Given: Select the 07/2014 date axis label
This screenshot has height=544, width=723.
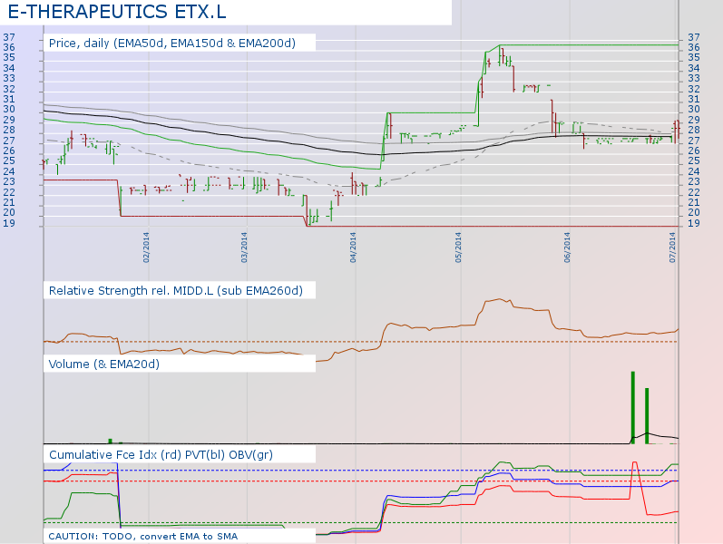Looking at the screenshot, I should click(673, 248).
